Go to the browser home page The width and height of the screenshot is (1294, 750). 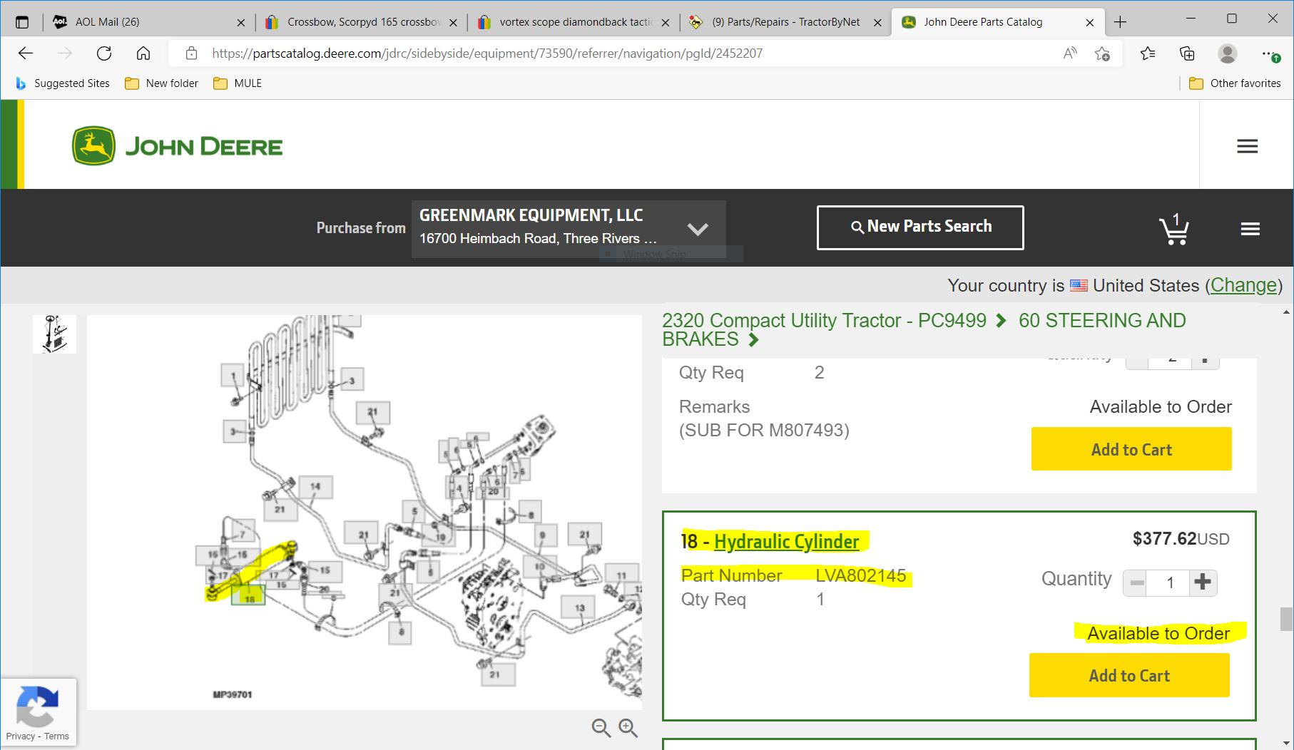[143, 53]
